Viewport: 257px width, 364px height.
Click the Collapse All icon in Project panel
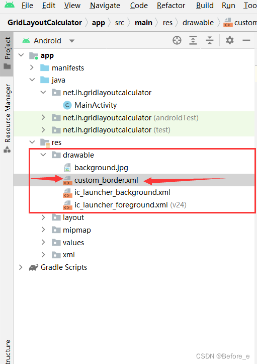pos(209,40)
